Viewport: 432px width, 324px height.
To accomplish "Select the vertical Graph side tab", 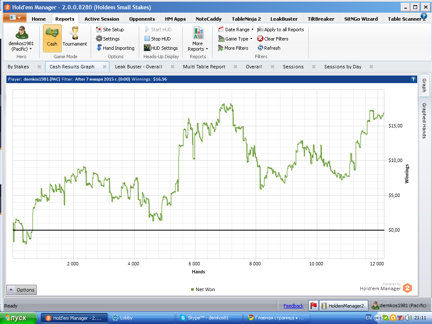I will pos(424,85).
